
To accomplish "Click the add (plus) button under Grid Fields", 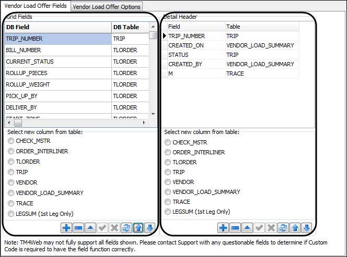I will pos(66,228).
